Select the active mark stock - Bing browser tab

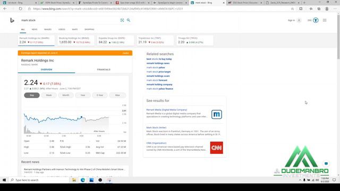point(207,3)
